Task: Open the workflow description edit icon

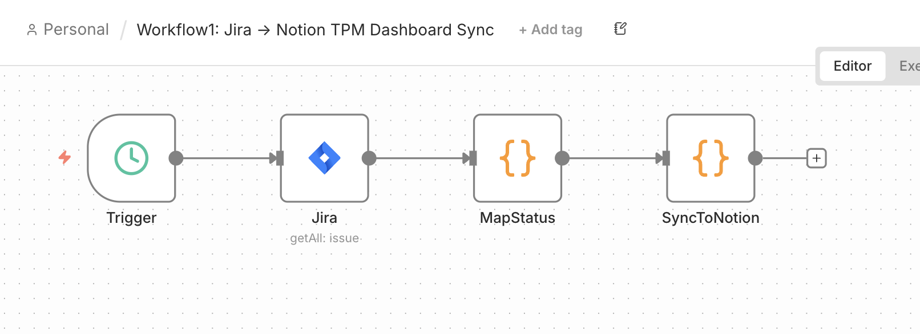Action: (x=620, y=28)
